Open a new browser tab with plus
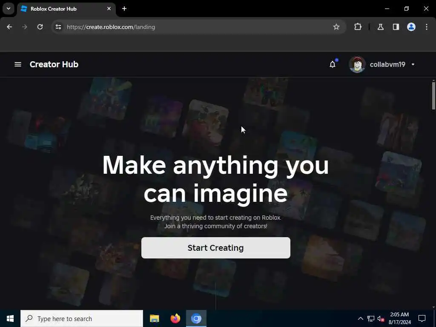The image size is (436, 327). point(124,9)
